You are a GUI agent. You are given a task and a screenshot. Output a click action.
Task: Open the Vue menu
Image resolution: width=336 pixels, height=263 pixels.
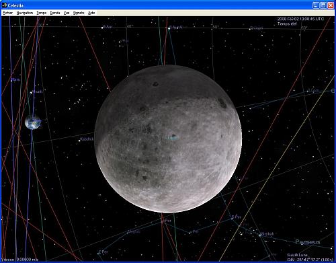coord(67,13)
